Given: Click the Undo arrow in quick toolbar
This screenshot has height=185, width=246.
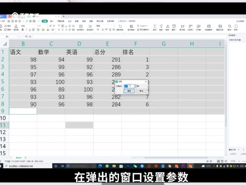Looking at the screenshot, I should coord(23,21).
